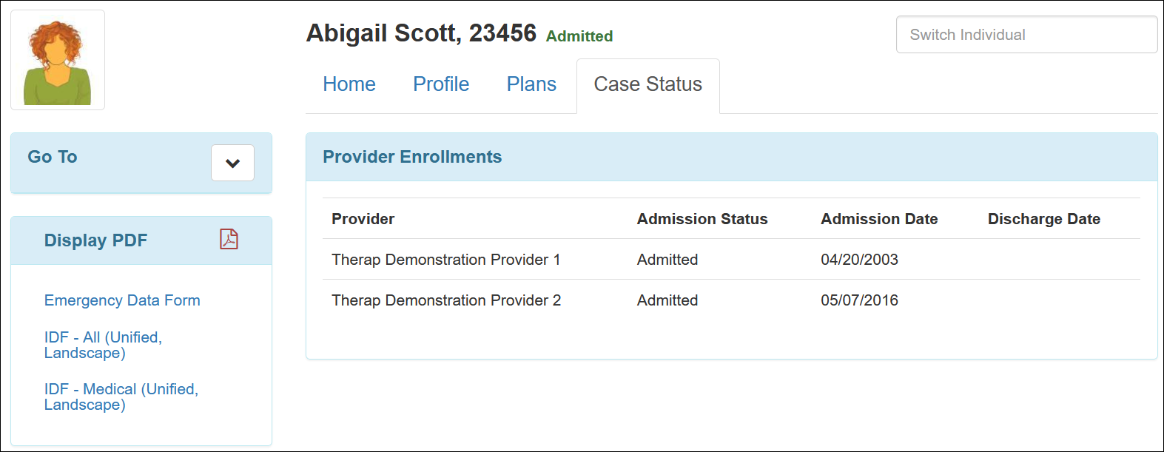
Task: Click the Discharge Date column header
Action: 1043,219
